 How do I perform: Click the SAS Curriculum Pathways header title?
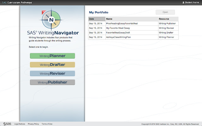17,3
